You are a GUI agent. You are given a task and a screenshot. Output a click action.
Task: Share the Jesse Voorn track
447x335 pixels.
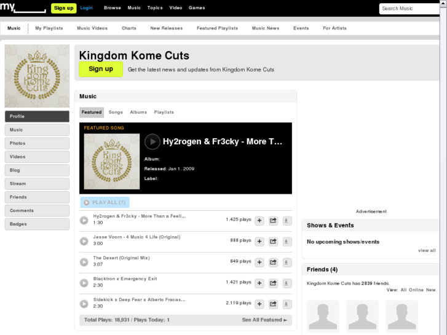click(x=273, y=242)
